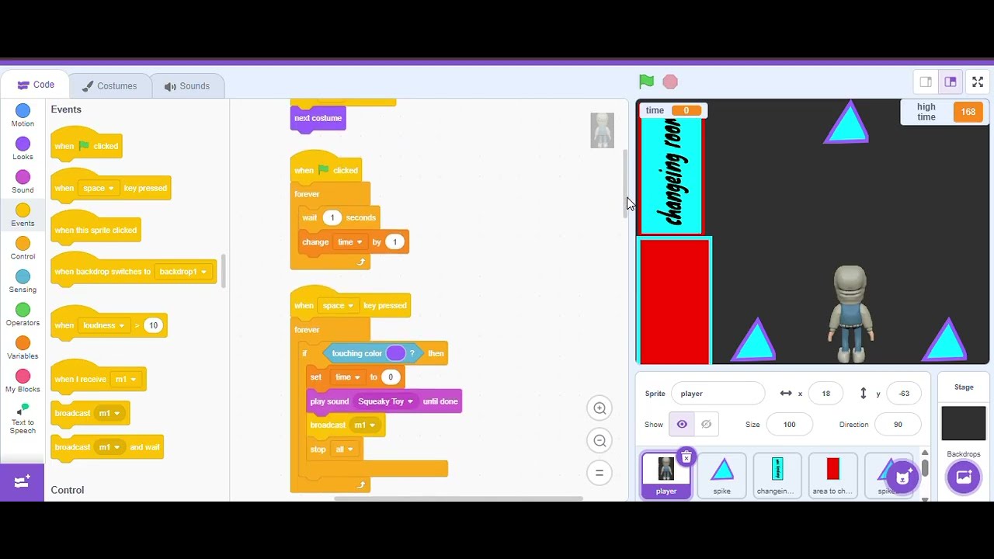Open the Code tab

tap(36, 85)
